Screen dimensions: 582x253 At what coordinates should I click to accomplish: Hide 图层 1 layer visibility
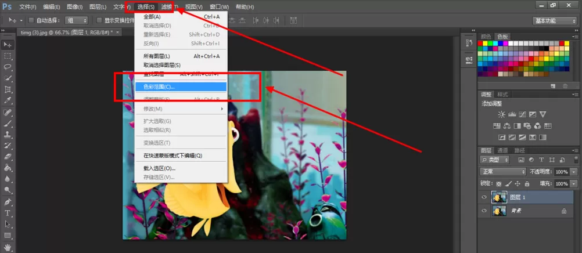pos(484,197)
